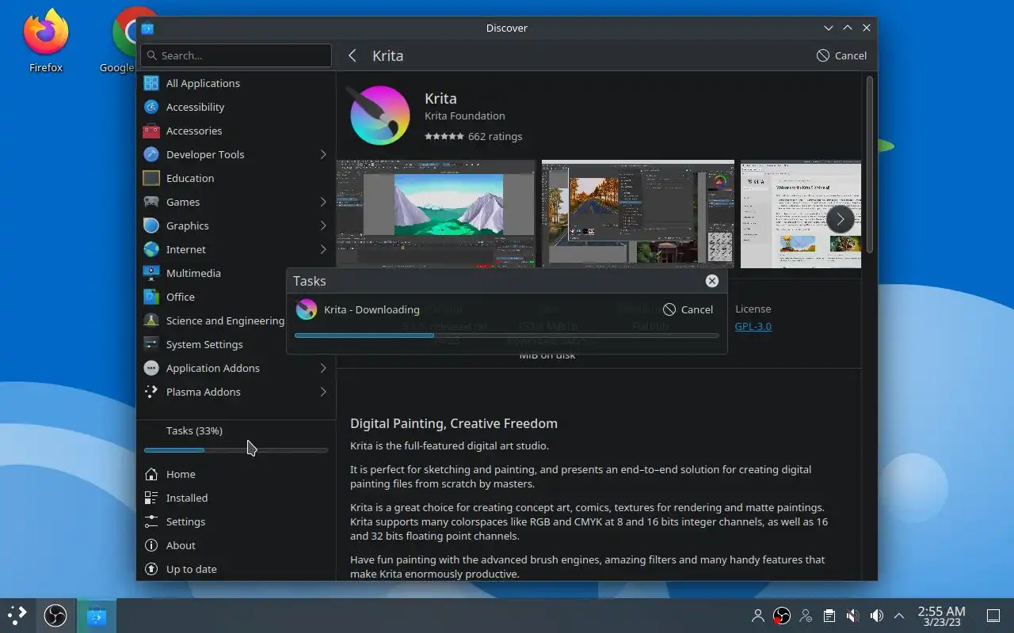Click the All Applications category icon

pyautogui.click(x=151, y=83)
